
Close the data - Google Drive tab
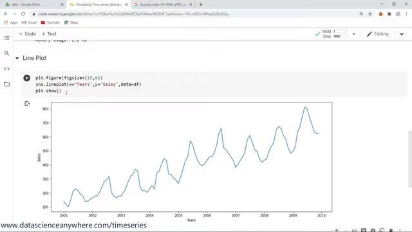pyautogui.click(x=62, y=5)
